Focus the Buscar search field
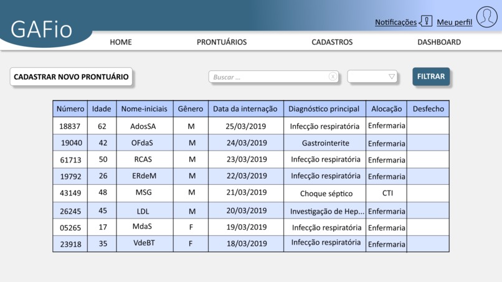 [x=273, y=77]
